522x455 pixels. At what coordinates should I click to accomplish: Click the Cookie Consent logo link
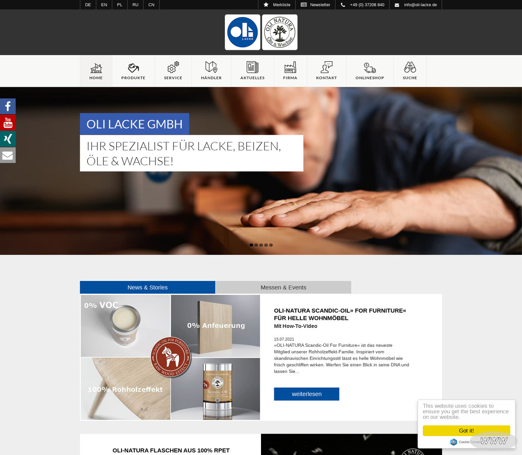coord(465,442)
